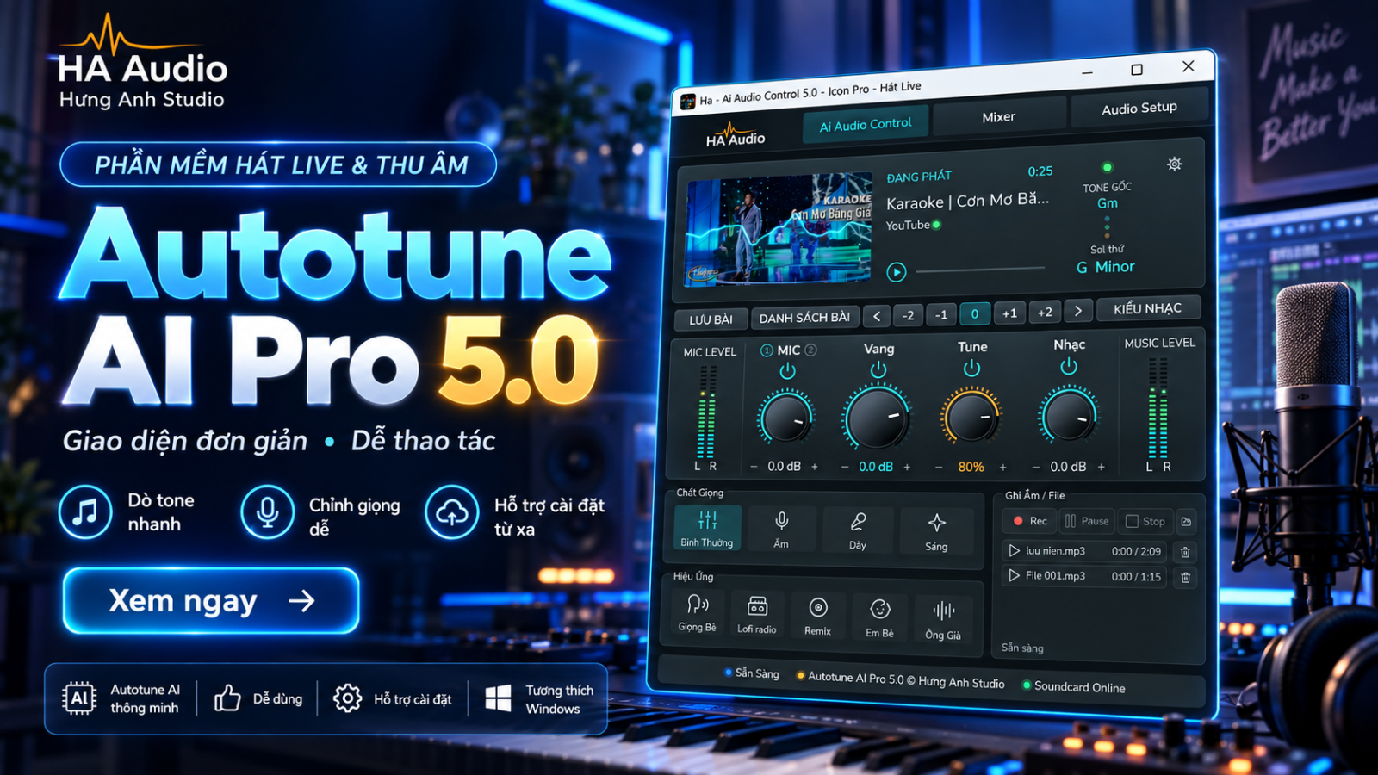The height and width of the screenshot is (775, 1378).
Task: Click the Windows logo Tương thích icon
Action: (498, 698)
